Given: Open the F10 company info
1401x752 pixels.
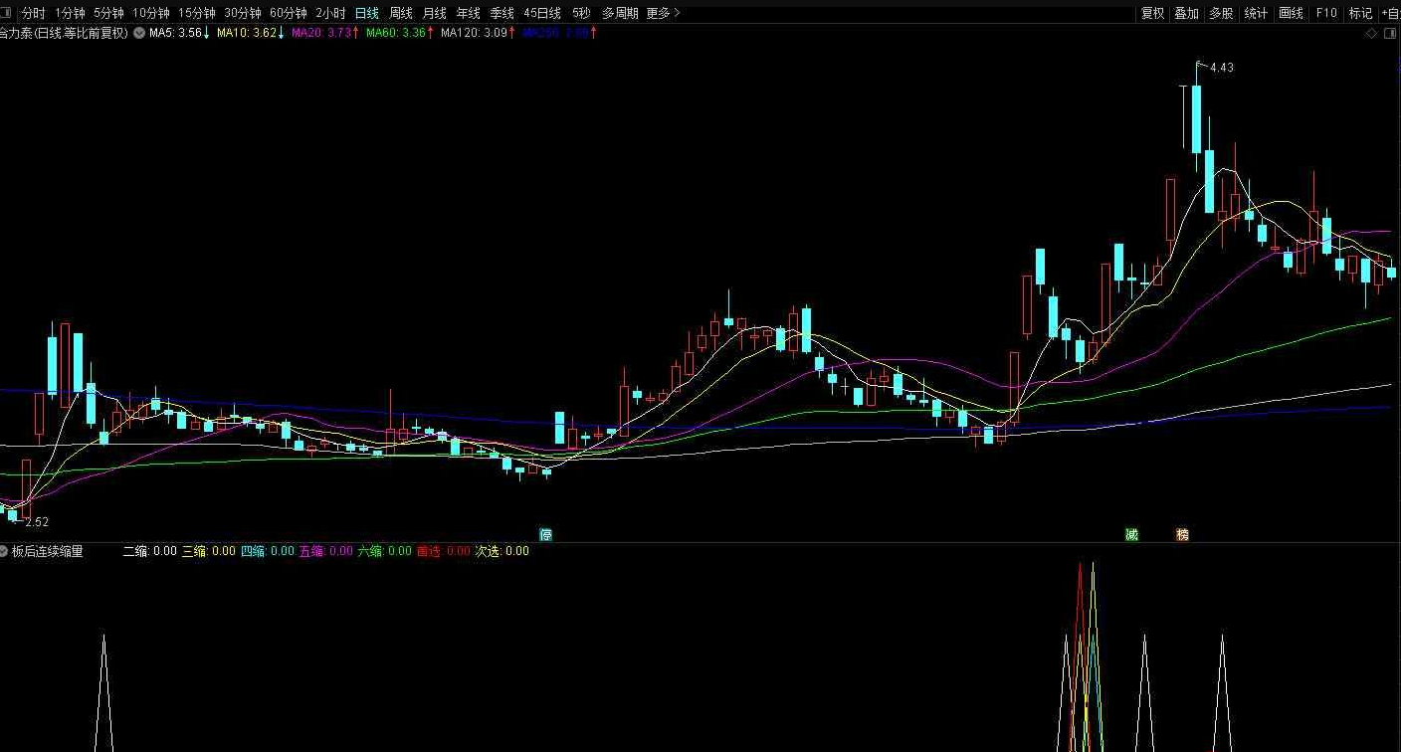Looking at the screenshot, I should tap(1326, 13).
